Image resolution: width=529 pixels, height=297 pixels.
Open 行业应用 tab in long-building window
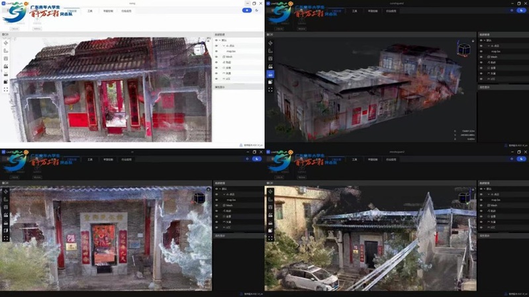tap(391, 11)
